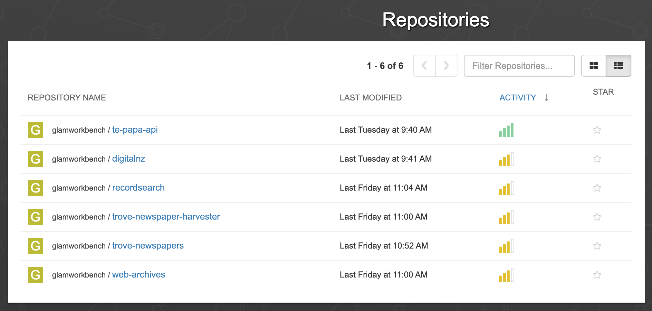Click 'Last Friday at 11:04 AM' timestamp
This screenshot has height=311, width=652.
[384, 188]
